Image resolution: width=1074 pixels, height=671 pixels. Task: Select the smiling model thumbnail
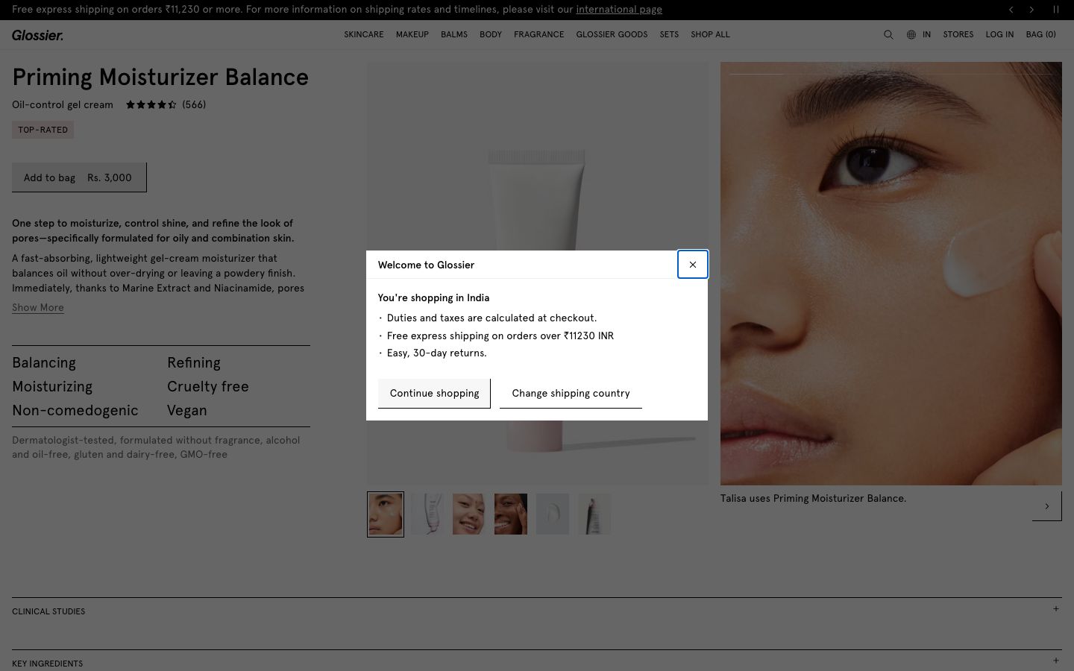469,514
